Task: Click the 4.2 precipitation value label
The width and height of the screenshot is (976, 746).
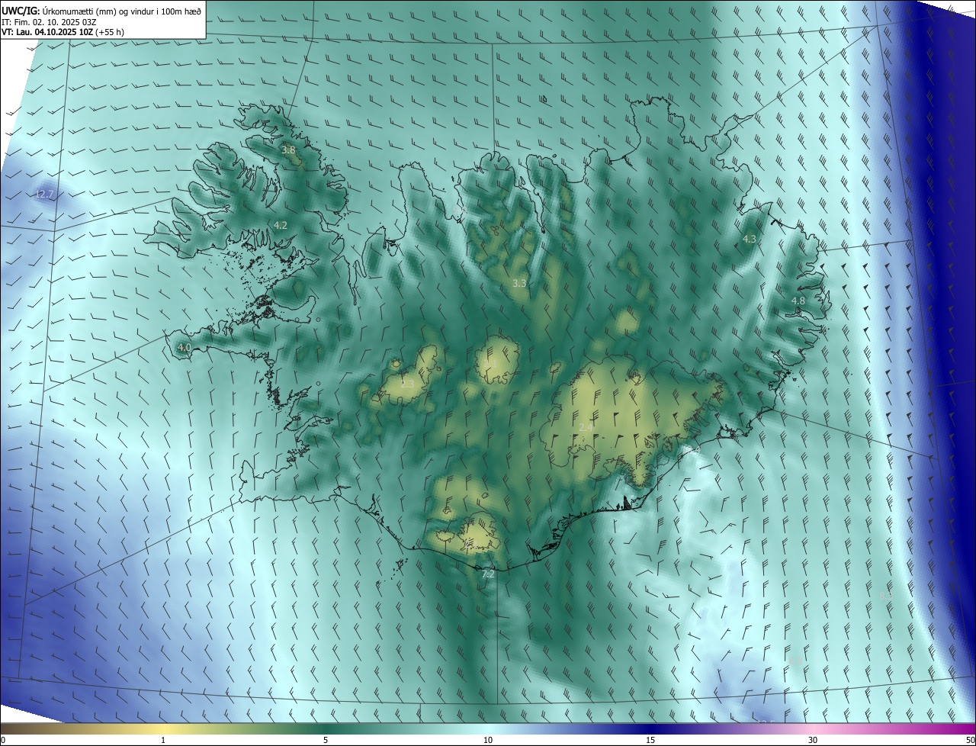Action: coord(280,225)
